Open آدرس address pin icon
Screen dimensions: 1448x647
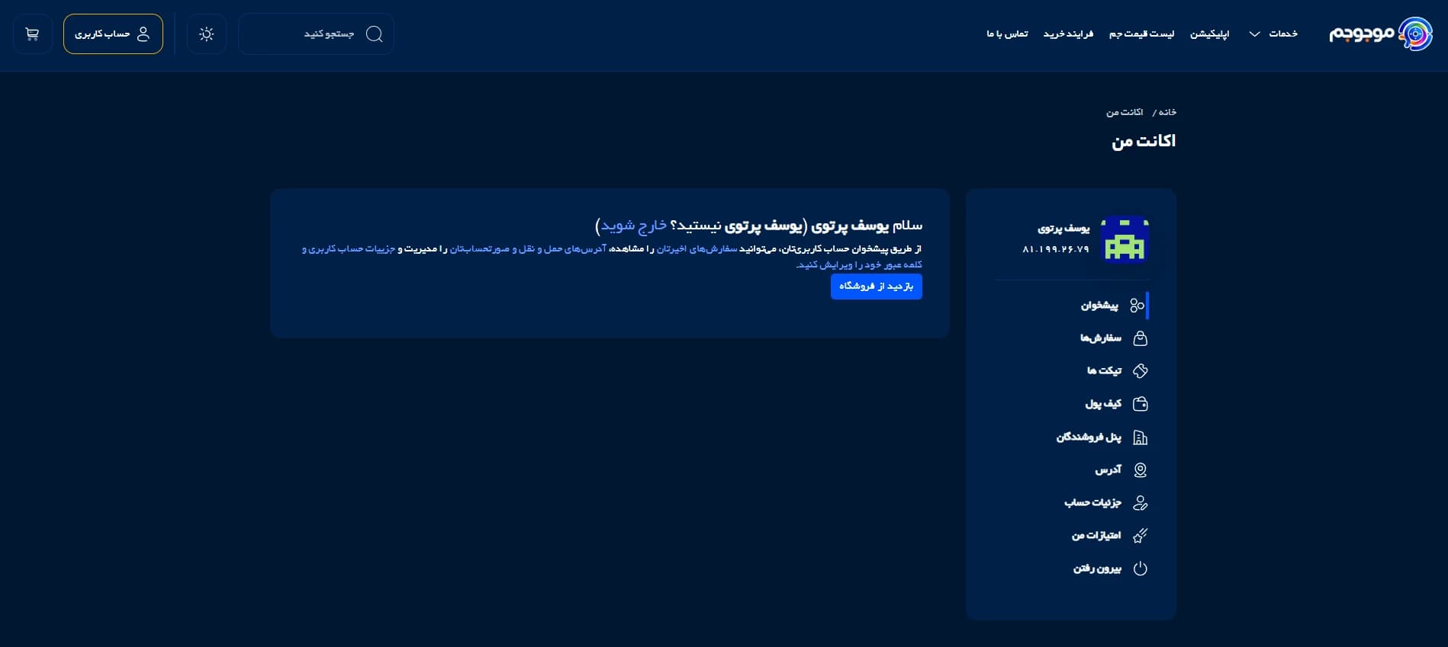point(1140,470)
